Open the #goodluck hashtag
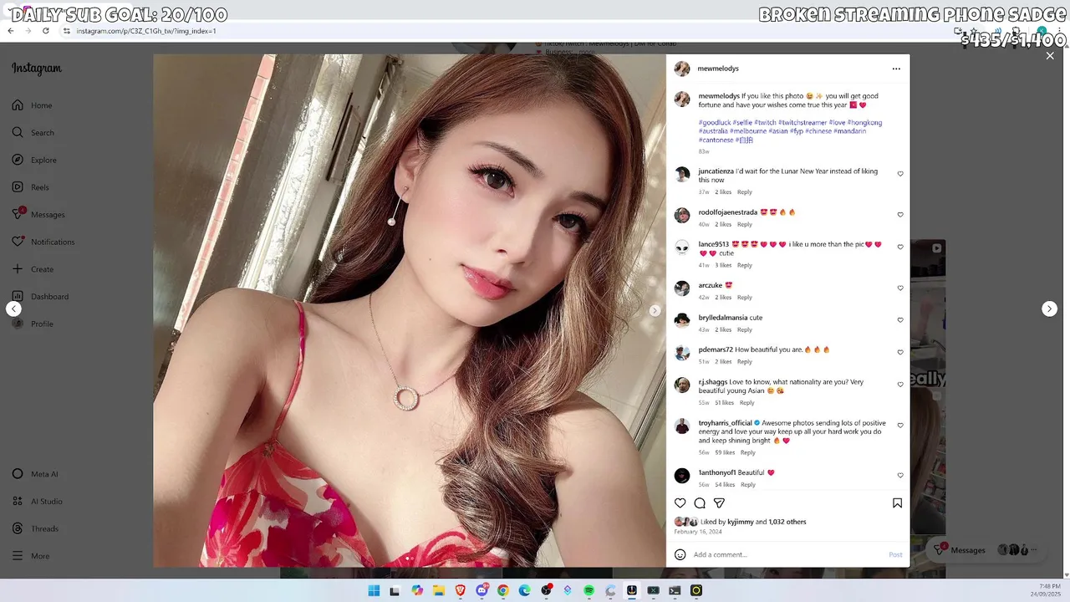Image resolution: width=1070 pixels, height=602 pixels. (715, 123)
